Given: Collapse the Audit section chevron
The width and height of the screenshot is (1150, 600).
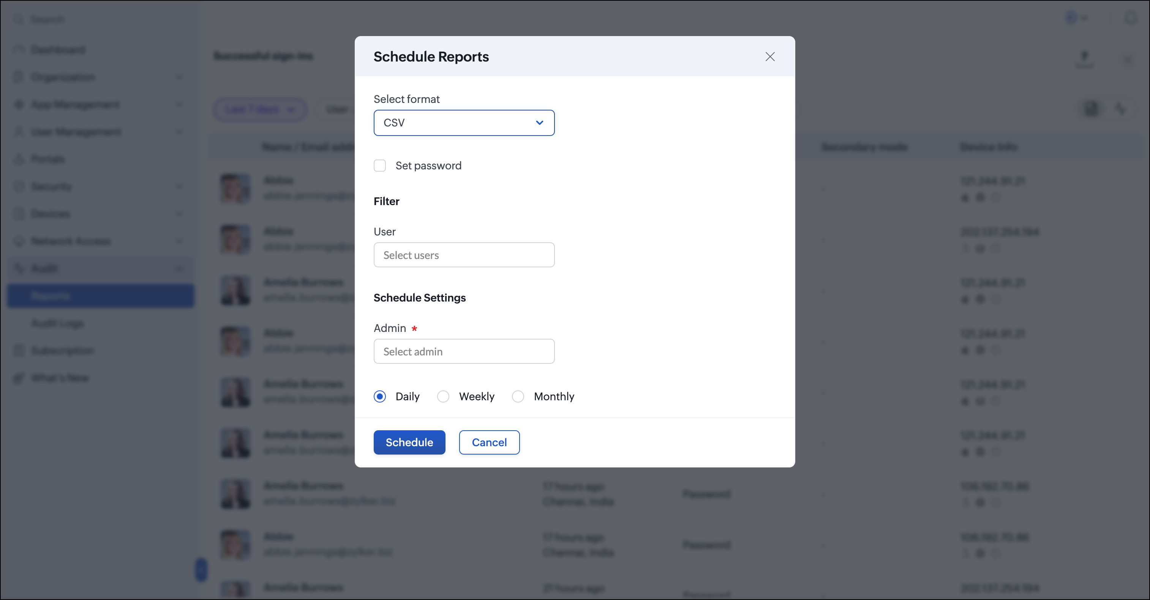Looking at the screenshot, I should [180, 268].
